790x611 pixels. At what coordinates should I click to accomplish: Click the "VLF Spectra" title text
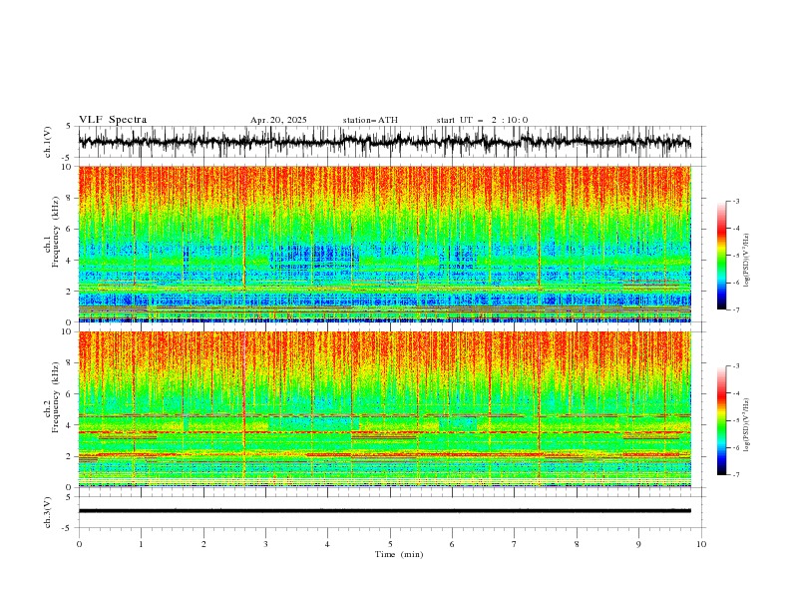113,120
